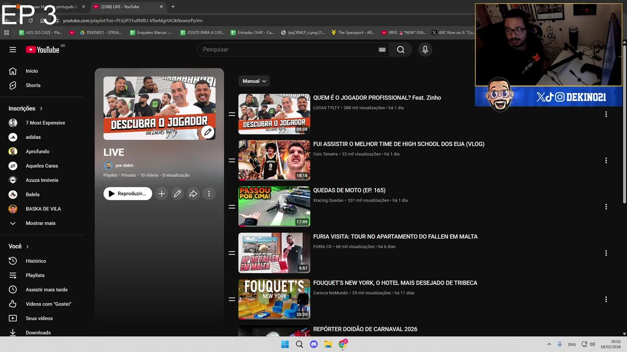Open options for FOUQUET'S NEW YORK video

click(606, 299)
